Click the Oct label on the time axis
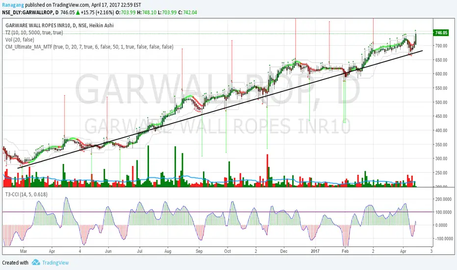This screenshot has height=270, width=457. [228, 251]
